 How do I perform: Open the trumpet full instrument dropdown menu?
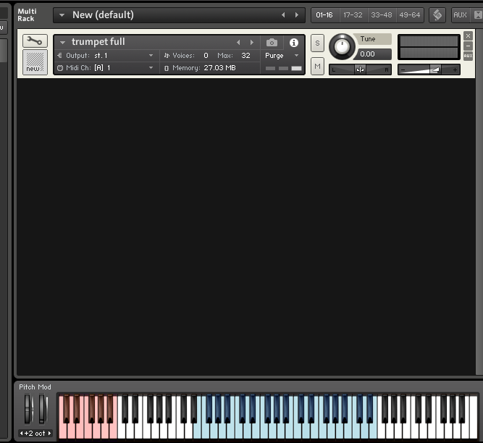coord(62,42)
